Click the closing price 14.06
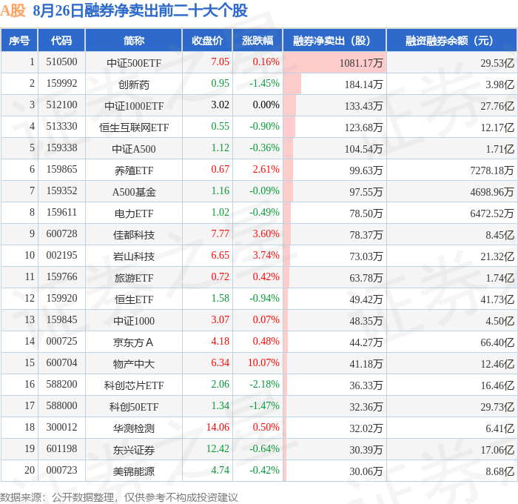The width and height of the screenshot is (518, 504). click(x=218, y=428)
